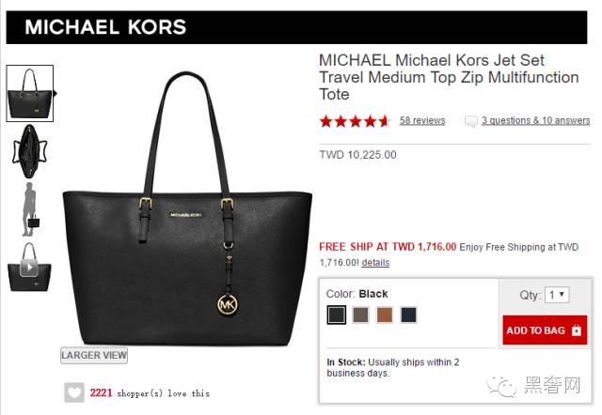The height and width of the screenshot is (415, 602).
Task: Click the shopping bag icon on Add to Bag
Action: point(577,330)
